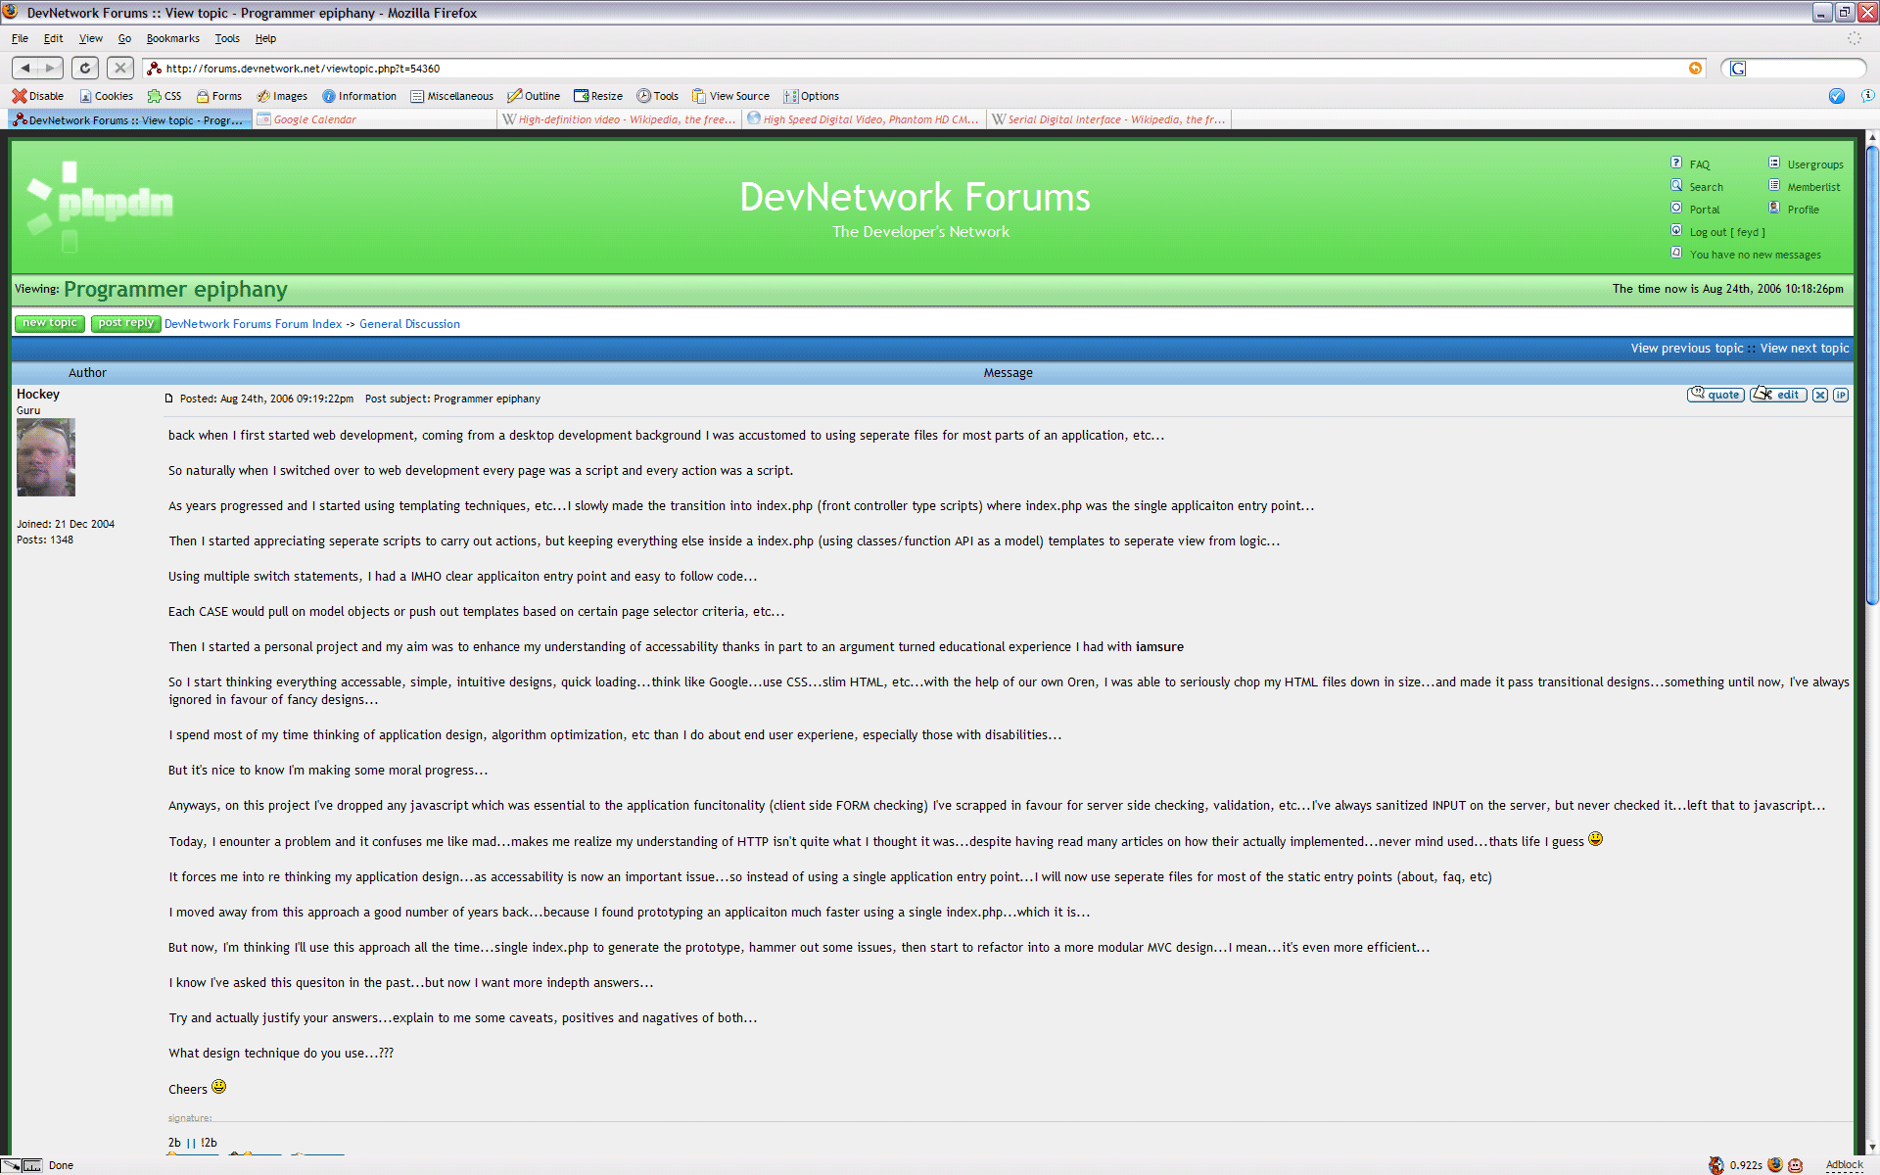Open the Miscellaneous toolbar dropdown
This screenshot has width=1880, height=1175.
click(x=451, y=96)
